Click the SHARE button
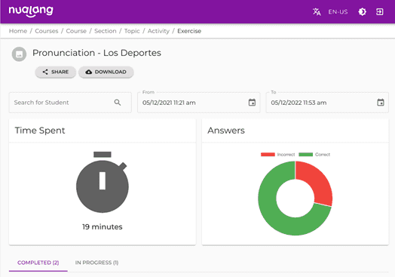Image resolution: width=395 pixels, height=277 pixels. pos(56,72)
